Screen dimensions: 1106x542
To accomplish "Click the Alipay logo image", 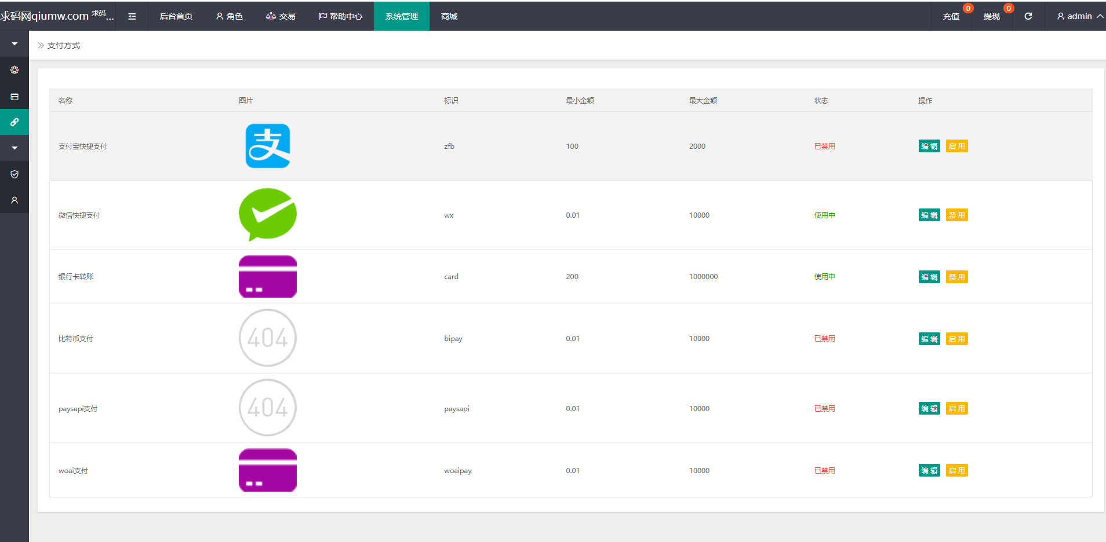I will point(268,146).
